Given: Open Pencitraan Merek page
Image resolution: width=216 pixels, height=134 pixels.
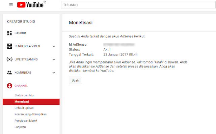Looking at the screenshot, I should (26, 121).
